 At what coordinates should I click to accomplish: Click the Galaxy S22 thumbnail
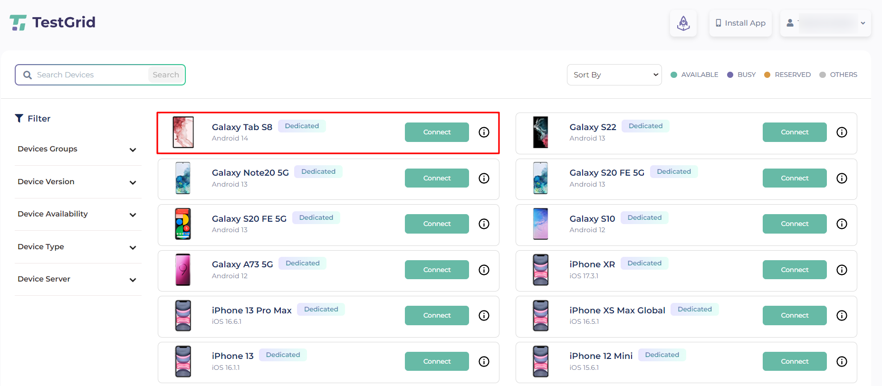541,132
